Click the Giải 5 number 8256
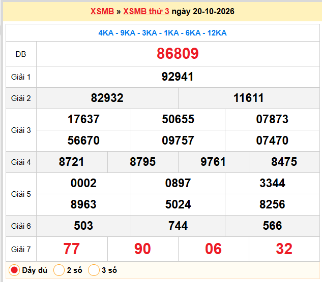 [272, 204]
